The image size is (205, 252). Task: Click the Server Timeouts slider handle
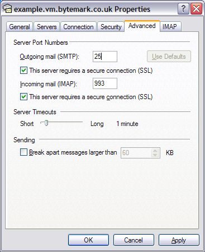(x=46, y=123)
